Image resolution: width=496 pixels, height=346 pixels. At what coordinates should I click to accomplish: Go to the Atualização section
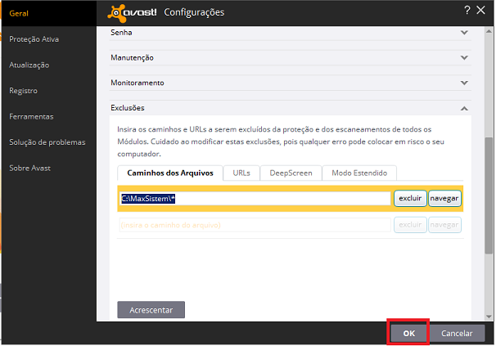click(29, 65)
